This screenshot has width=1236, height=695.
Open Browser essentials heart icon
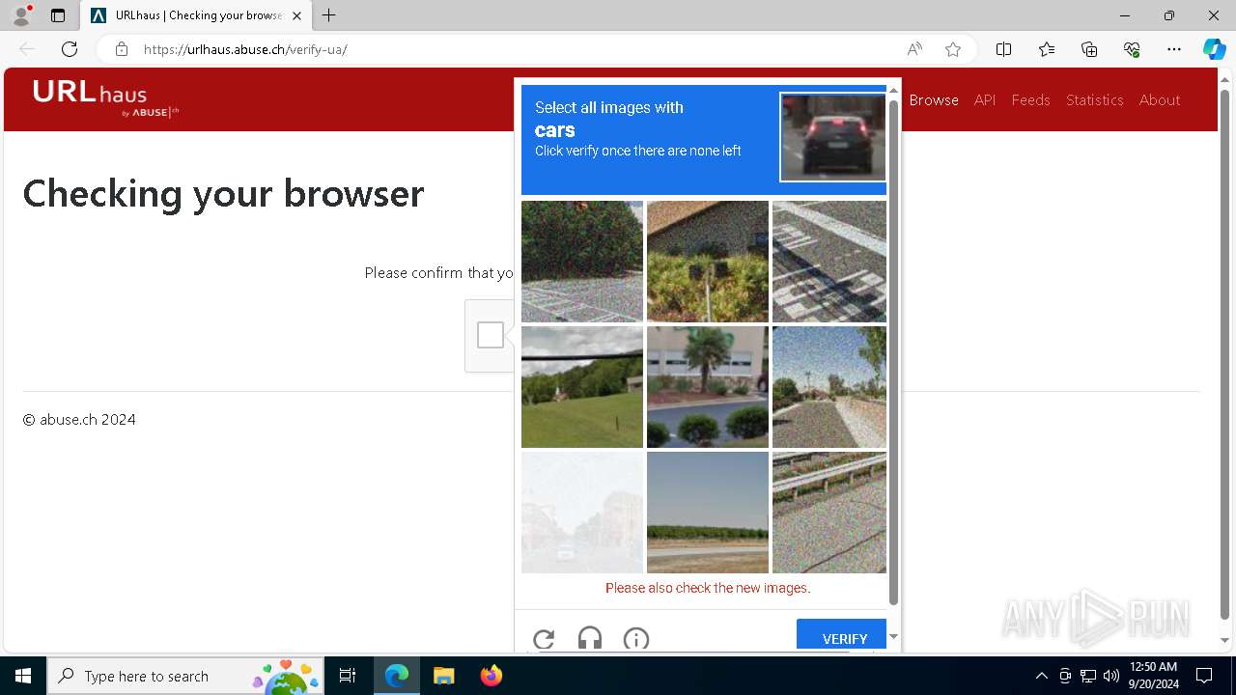coord(1132,49)
